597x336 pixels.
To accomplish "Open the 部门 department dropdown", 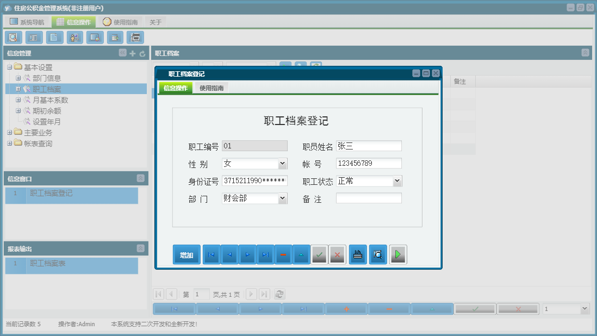I will coord(283,198).
